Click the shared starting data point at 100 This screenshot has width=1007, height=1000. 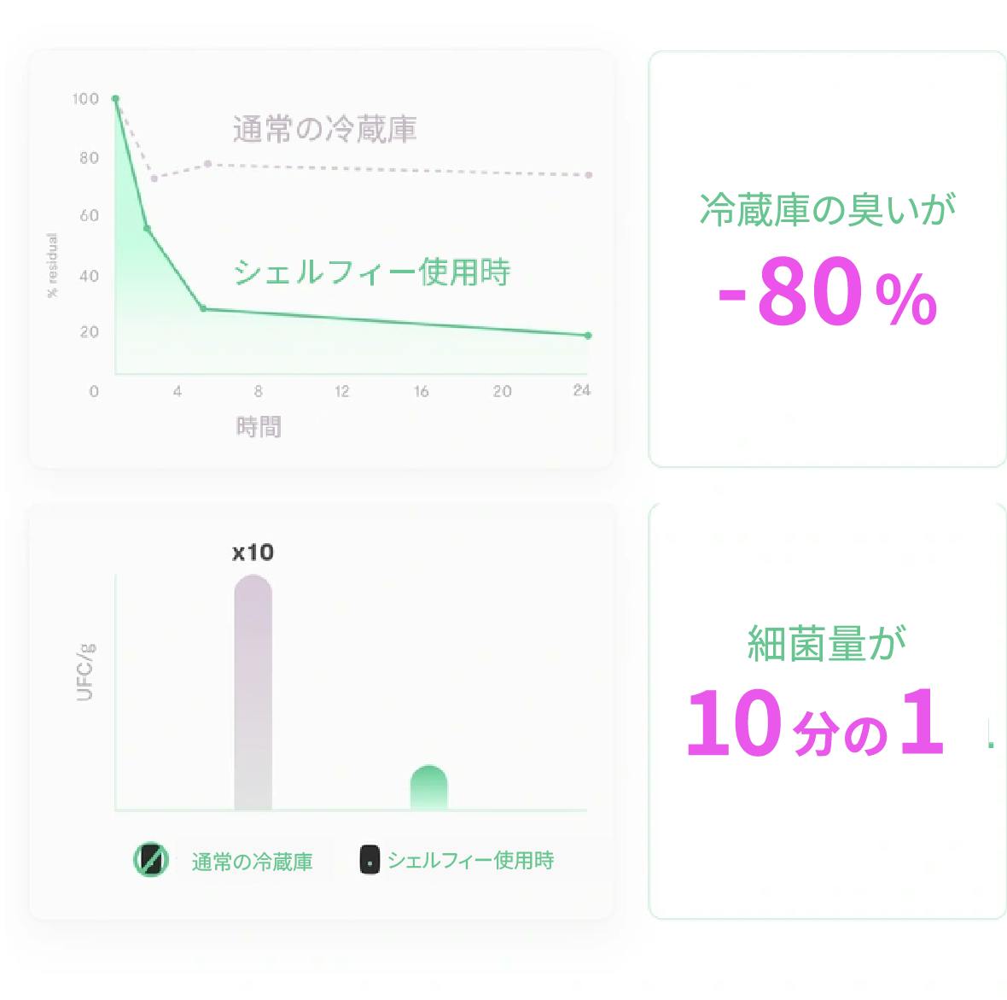115,99
